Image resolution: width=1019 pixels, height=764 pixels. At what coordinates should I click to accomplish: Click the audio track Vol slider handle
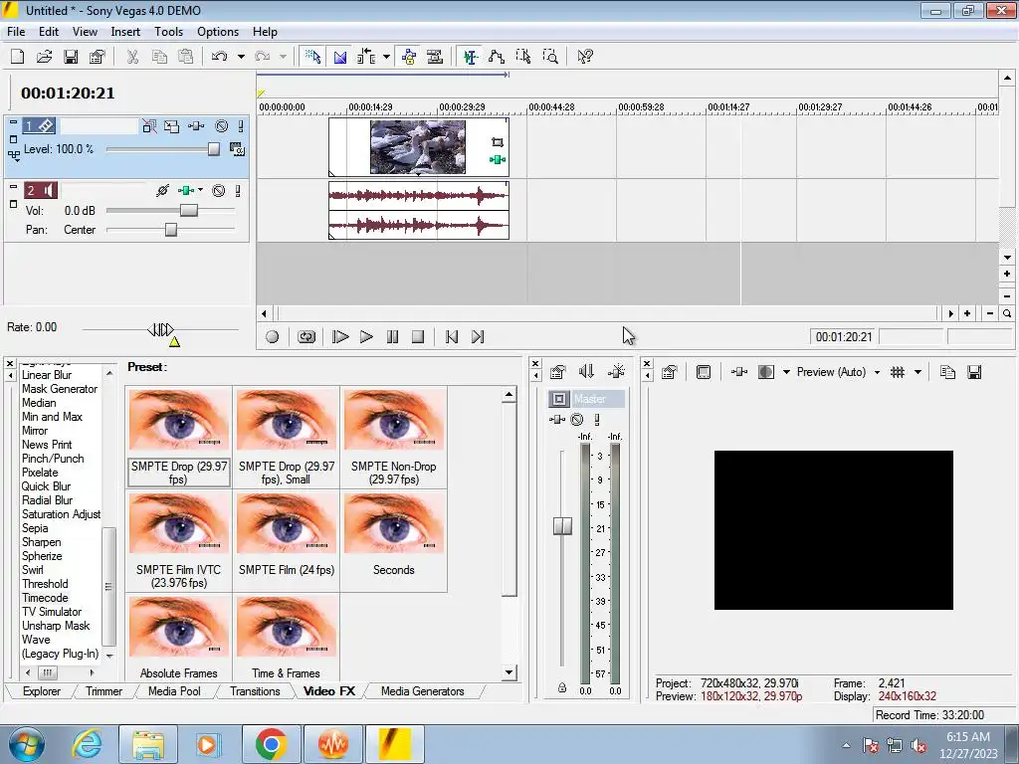[x=188, y=211]
